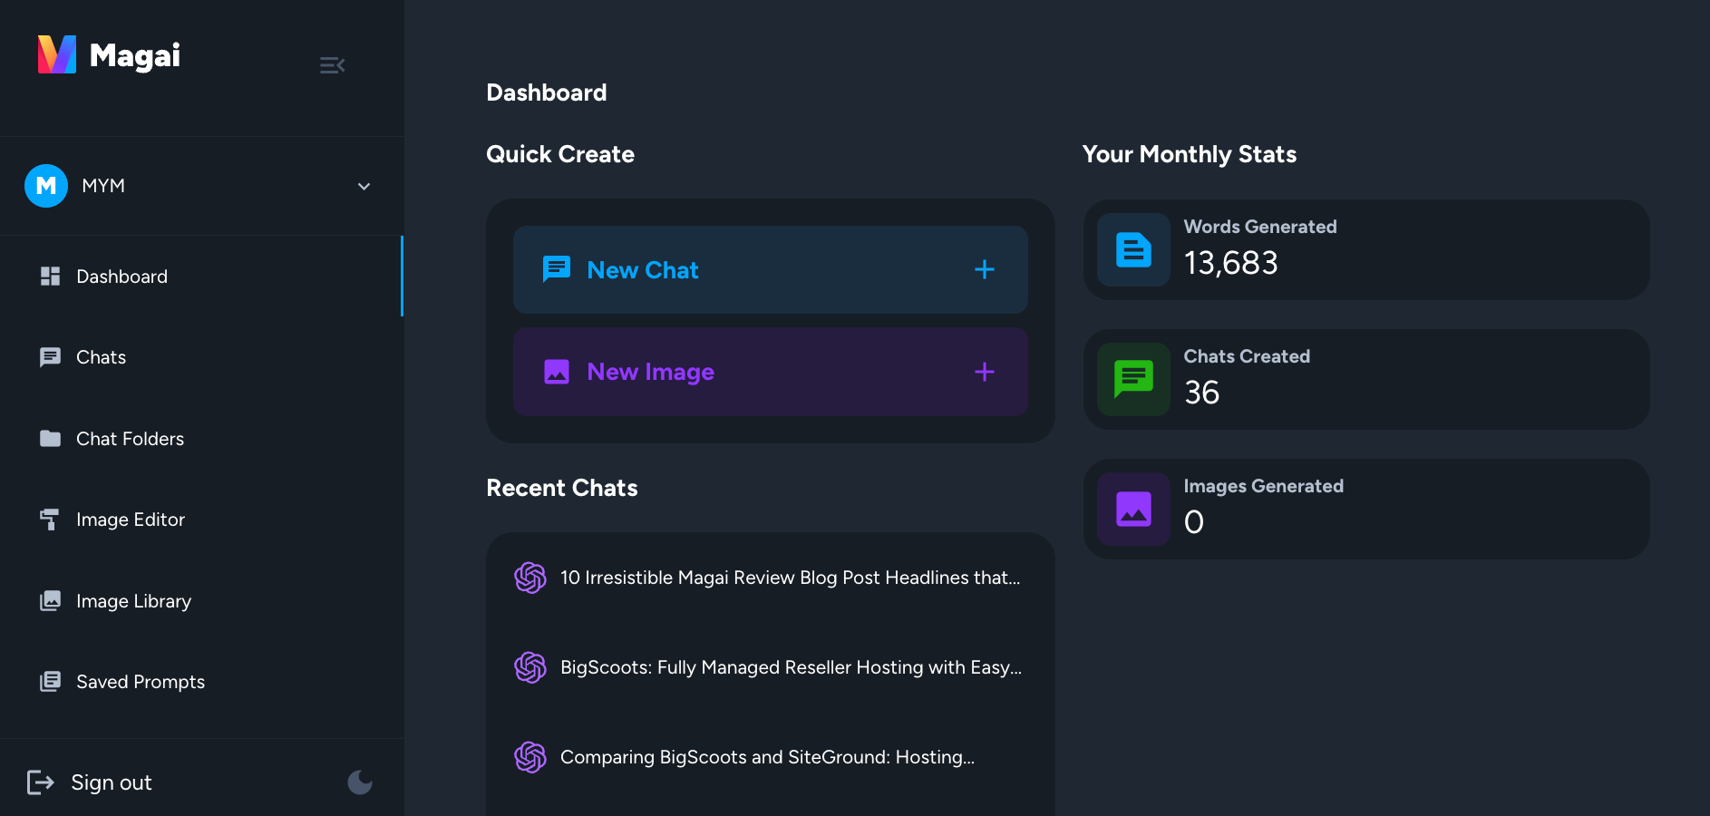Screen dimensions: 1710x816
Task: Click the New Image label text
Action: pos(651,372)
